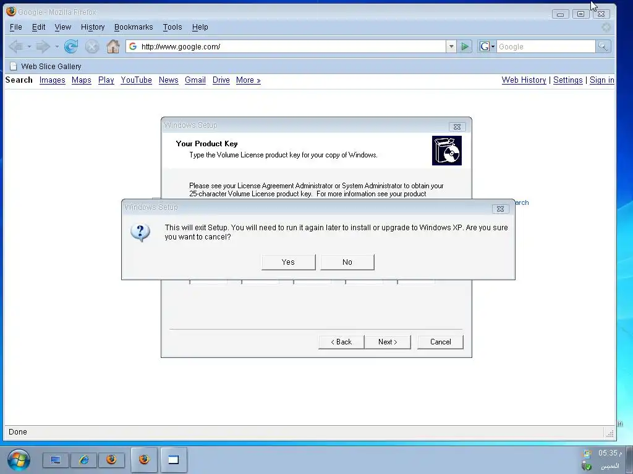Close the cancel confirmation dialog
The height and width of the screenshot is (474, 633).
click(500, 209)
